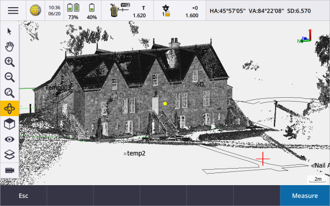Click the Zoom in magnifier
Screen dimensions: 330x206
pyautogui.click(x=9, y=62)
